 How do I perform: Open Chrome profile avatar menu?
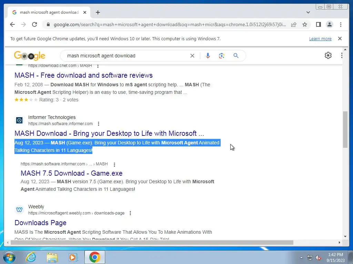[329, 24]
